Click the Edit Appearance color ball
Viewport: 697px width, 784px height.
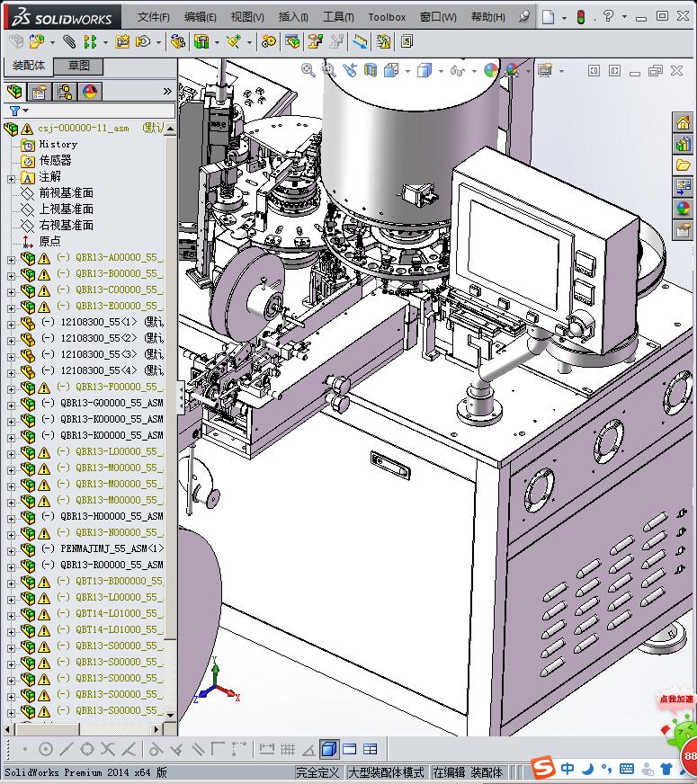[x=491, y=70]
